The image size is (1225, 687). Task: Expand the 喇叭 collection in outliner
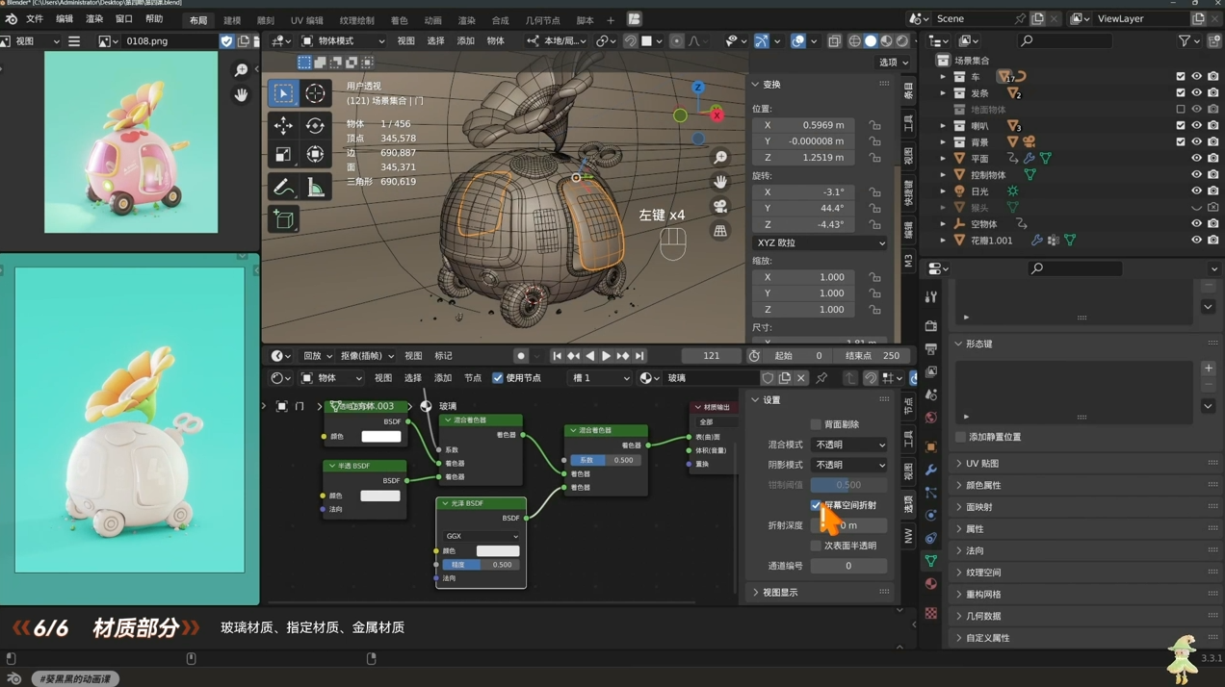[943, 126]
